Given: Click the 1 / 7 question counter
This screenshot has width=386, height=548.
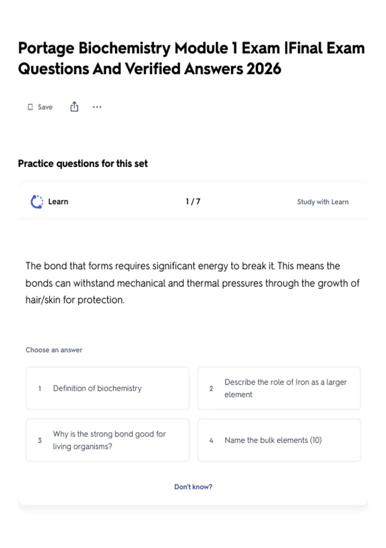Looking at the screenshot, I should click(193, 202).
